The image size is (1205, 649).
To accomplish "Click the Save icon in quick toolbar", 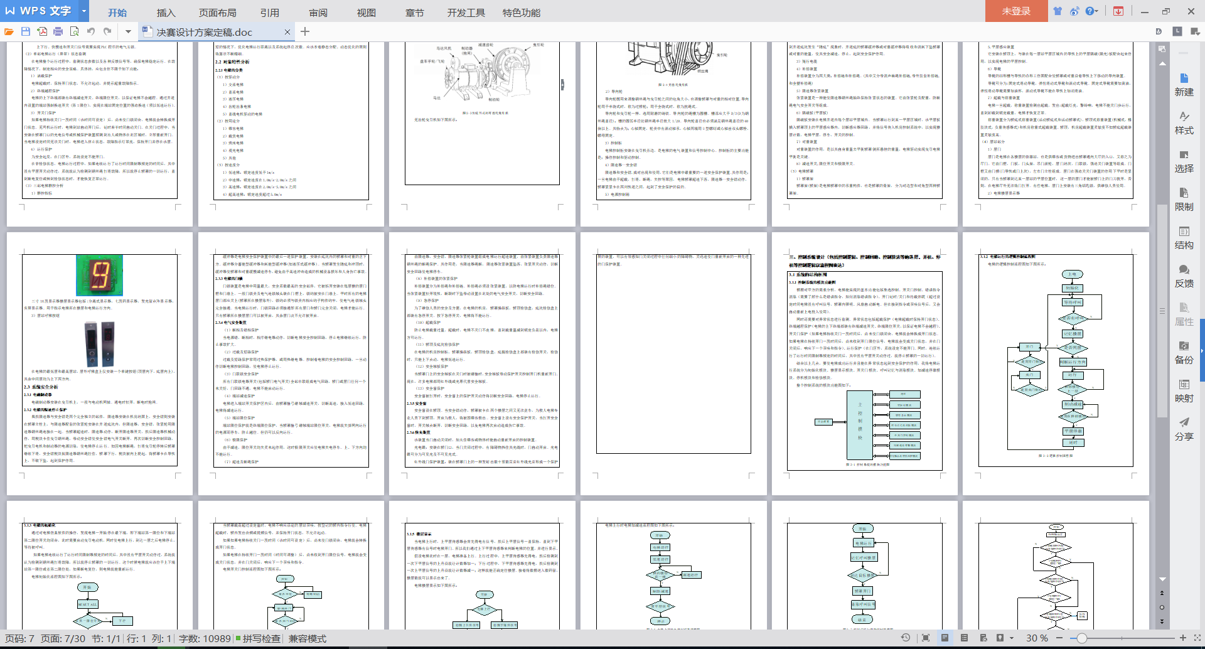I will point(26,31).
